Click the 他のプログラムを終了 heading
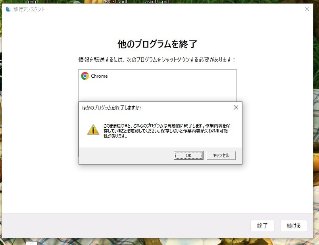Screen dimensions: 319x245 coord(157,44)
